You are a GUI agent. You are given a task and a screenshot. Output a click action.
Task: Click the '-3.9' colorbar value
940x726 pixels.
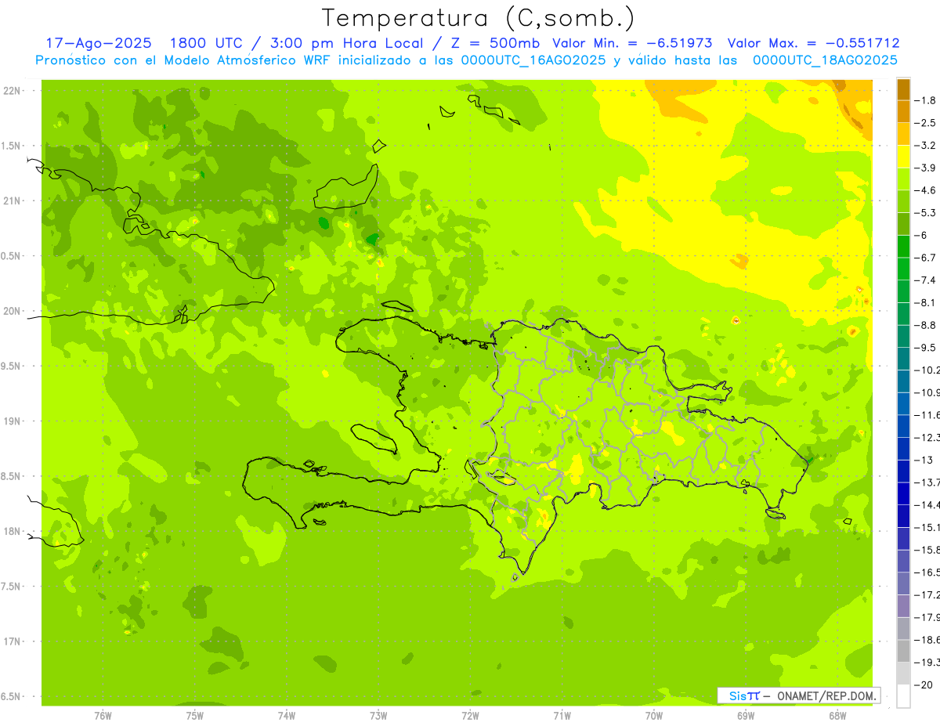click(925, 168)
